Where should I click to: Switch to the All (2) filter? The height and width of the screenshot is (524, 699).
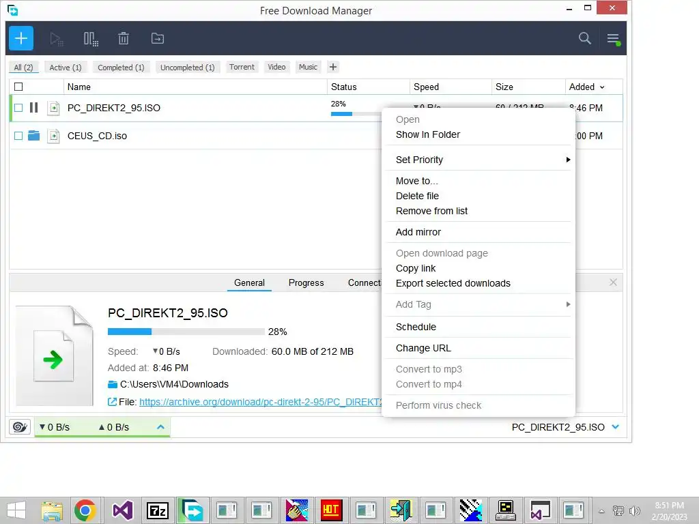(x=24, y=68)
